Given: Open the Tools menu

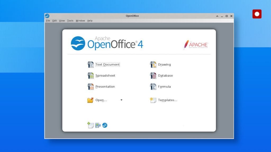Looking at the screenshot, I should click(x=70, y=21).
